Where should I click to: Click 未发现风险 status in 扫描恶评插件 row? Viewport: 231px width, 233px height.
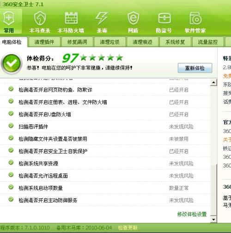click(x=181, y=127)
